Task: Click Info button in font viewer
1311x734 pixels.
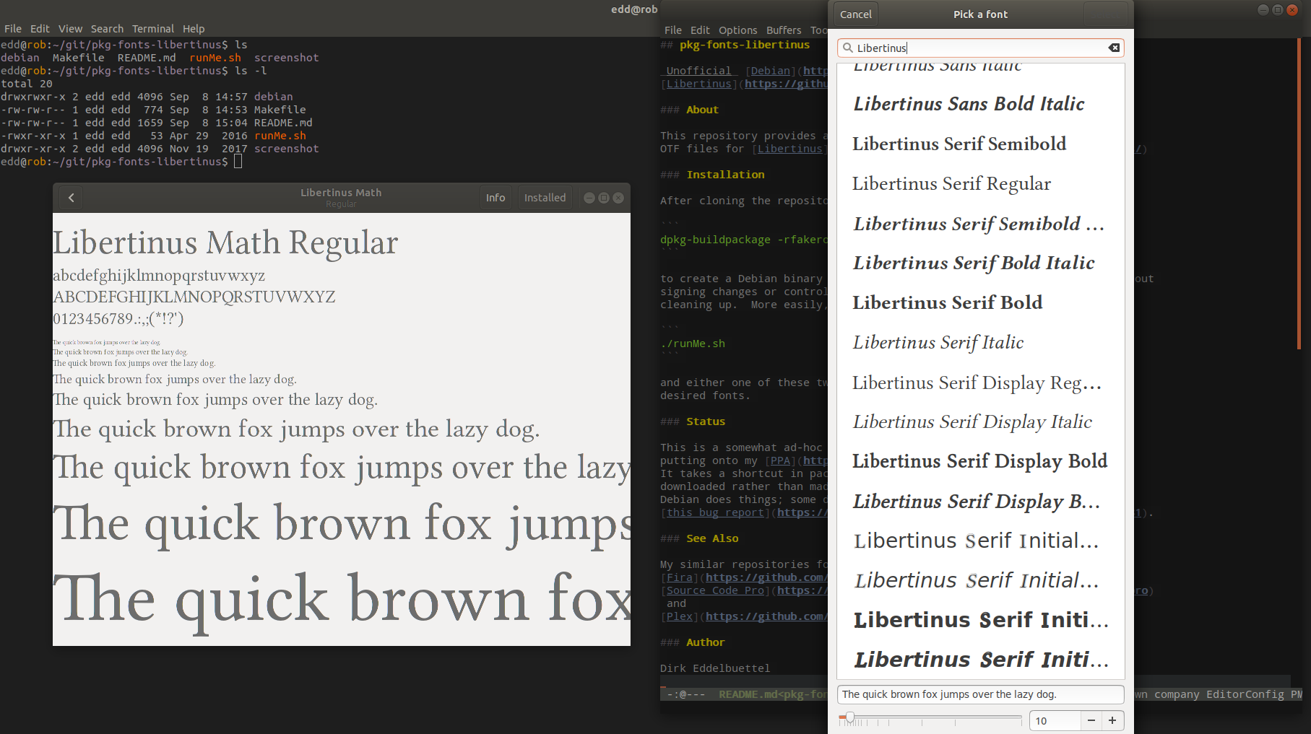Action: [496, 198]
